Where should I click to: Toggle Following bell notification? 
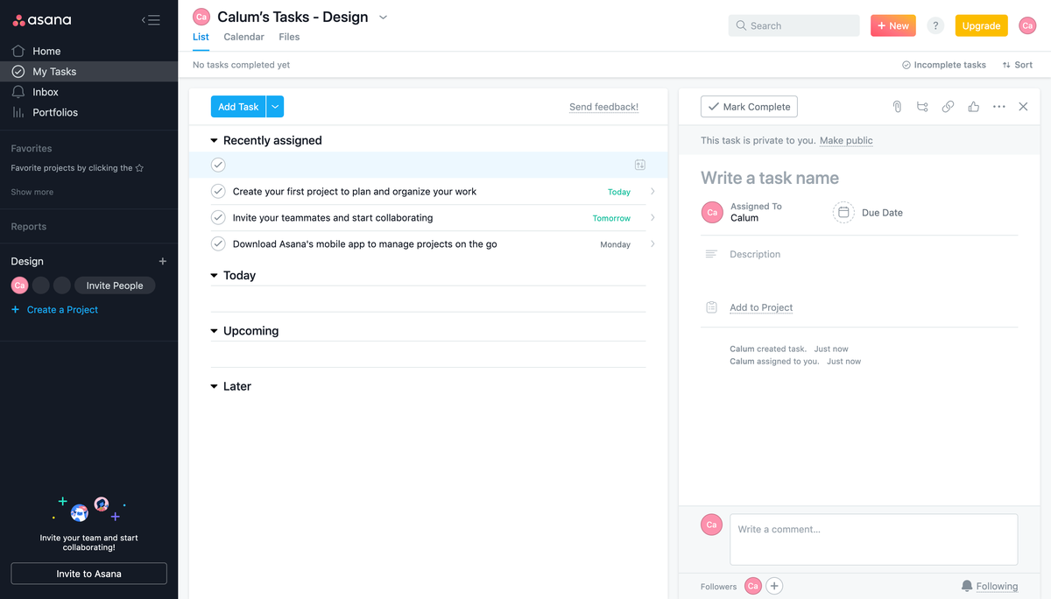[989, 586]
